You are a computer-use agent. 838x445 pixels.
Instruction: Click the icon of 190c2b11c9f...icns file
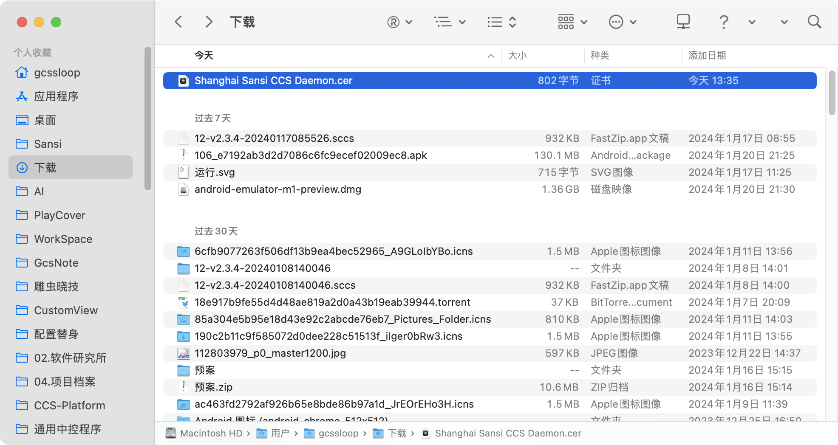[183, 336]
